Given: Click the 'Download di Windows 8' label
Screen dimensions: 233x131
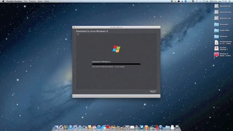Looking at the screenshot, I should (x=101, y=61).
